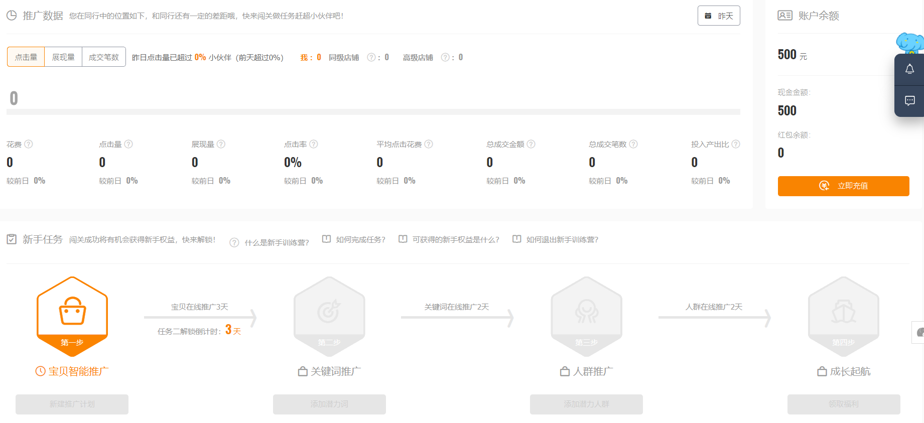This screenshot has width=924, height=423.
Task: Open the 昨天 date picker
Action: (719, 16)
